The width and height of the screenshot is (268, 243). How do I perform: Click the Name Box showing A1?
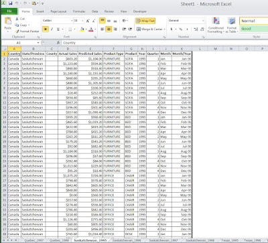[19, 43]
